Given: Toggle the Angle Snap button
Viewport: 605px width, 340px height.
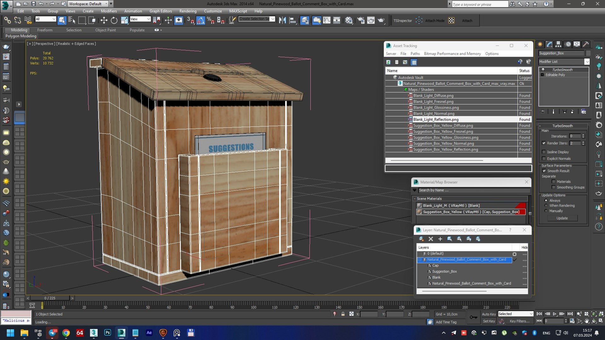Looking at the screenshot, I should pos(200,20).
